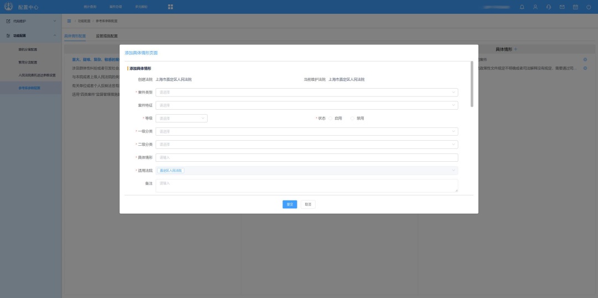Image resolution: width=598 pixels, height=298 pixels.
Task: Open the 等级 dropdown
Action: coord(181,118)
